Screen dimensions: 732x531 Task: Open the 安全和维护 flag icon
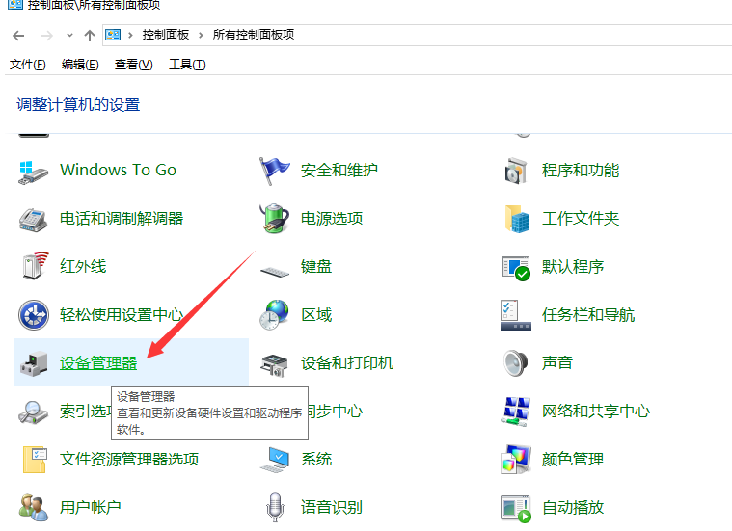pos(275,171)
